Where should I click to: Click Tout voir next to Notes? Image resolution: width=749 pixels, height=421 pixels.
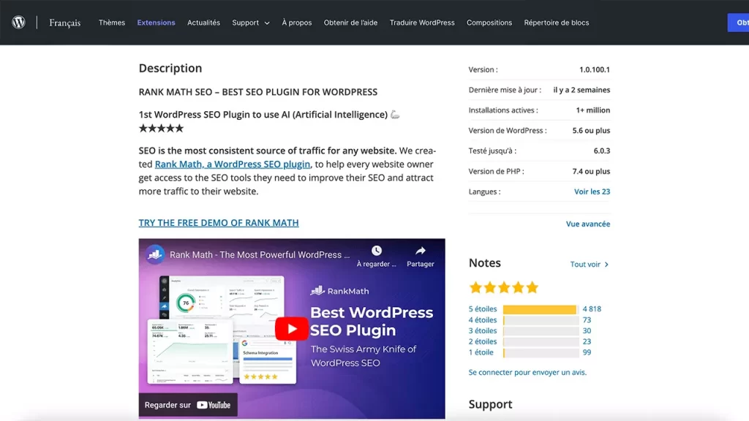[585, 265]
